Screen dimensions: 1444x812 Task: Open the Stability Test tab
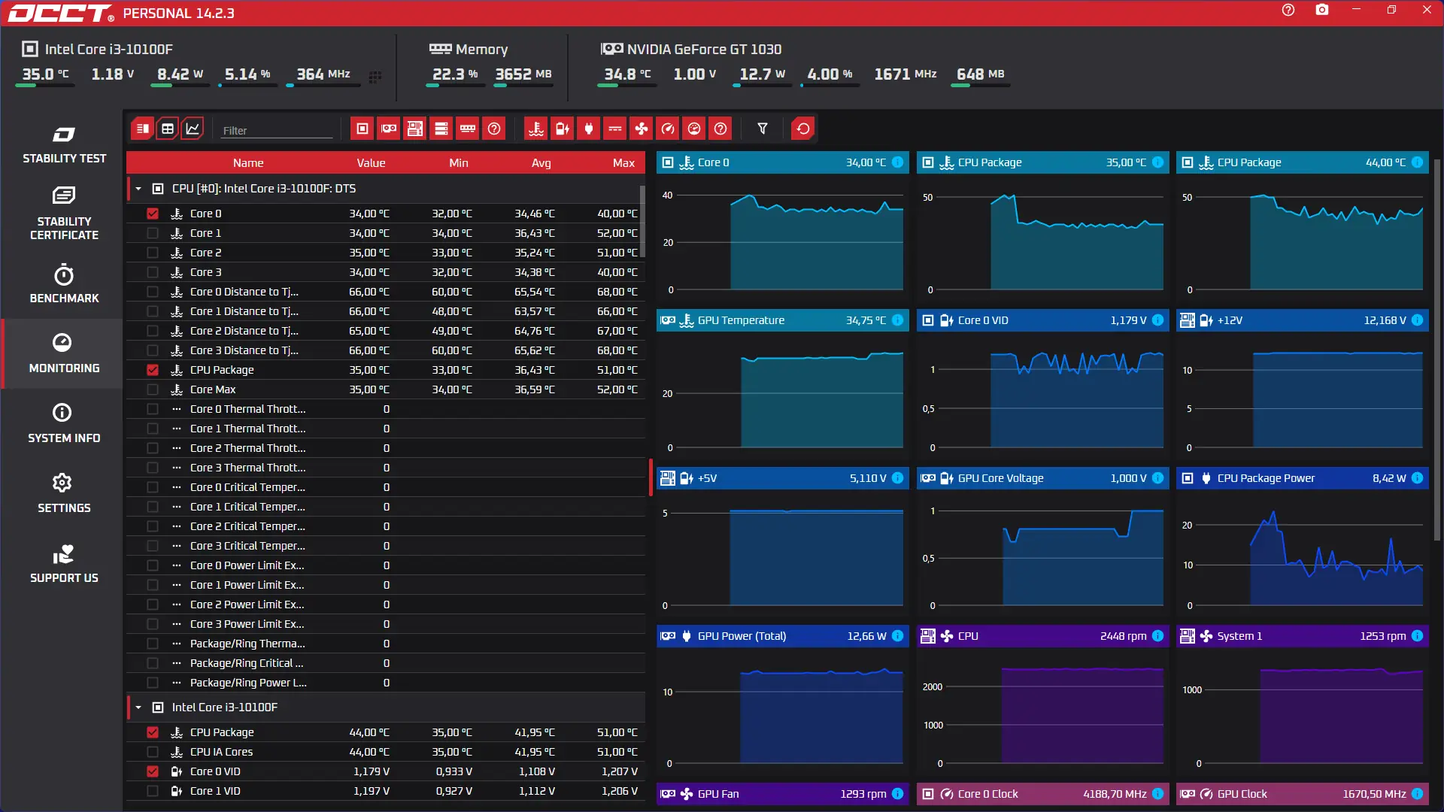pos(64,145)
